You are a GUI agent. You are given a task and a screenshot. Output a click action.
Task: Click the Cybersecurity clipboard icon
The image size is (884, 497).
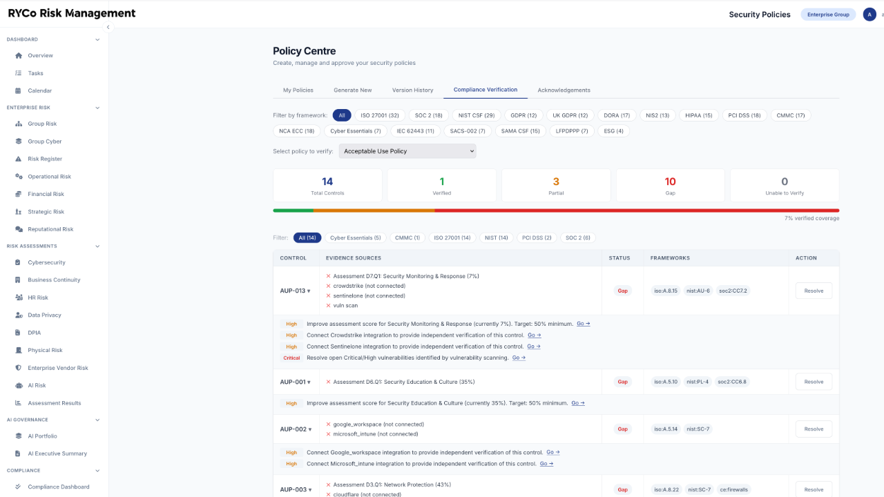click(19, 262)
